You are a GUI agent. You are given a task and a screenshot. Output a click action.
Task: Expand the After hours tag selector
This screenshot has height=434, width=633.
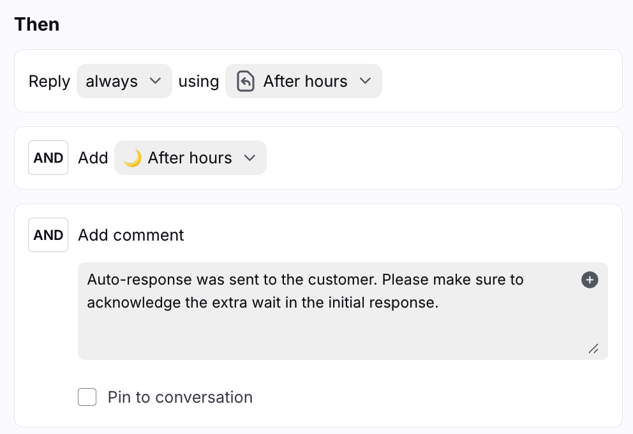click(190, 158)
